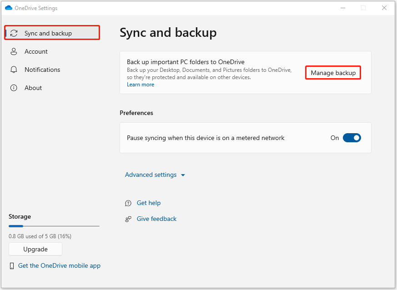
Task: Click the Get help question bubble icon
Action: click(x=128, y=203)
